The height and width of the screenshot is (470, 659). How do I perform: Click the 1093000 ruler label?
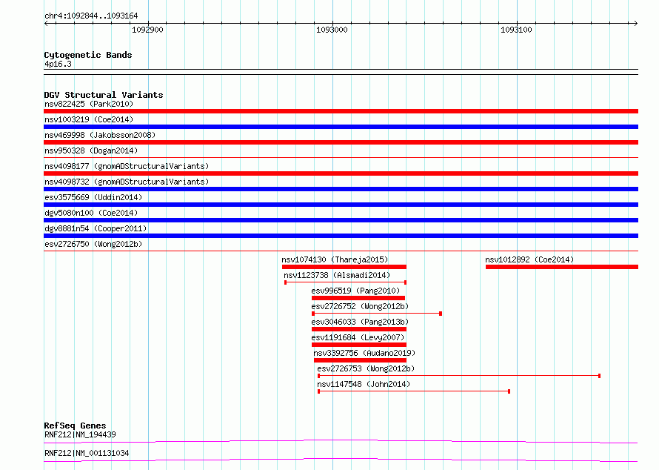click(x=332, y=30)
